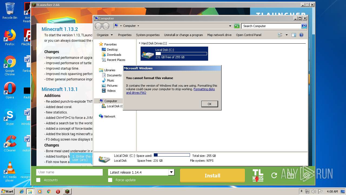
Task: Click the Minecraft 1.13.2 heading in TLauncher
Action: tap(60, 29)
